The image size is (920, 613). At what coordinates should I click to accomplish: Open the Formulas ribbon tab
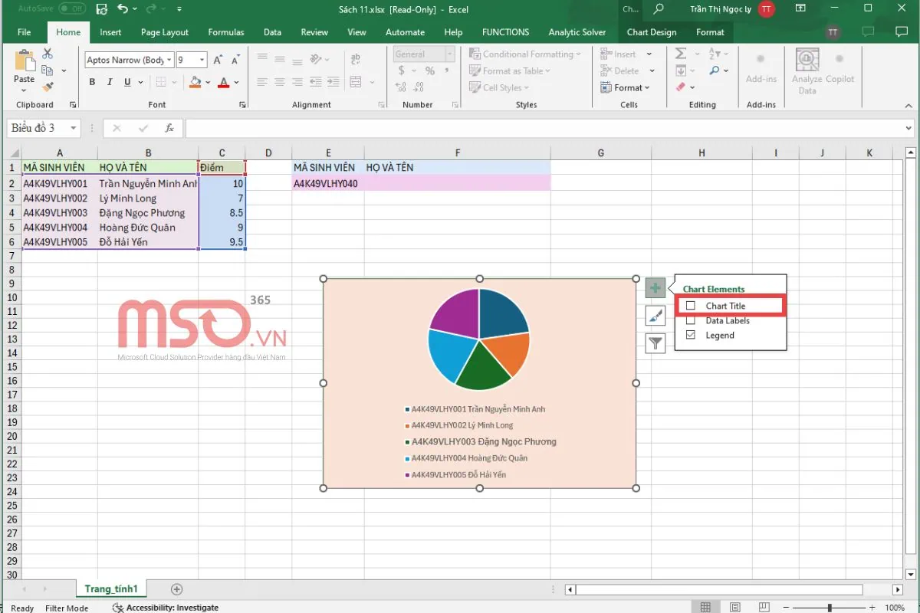pos(225,32)
